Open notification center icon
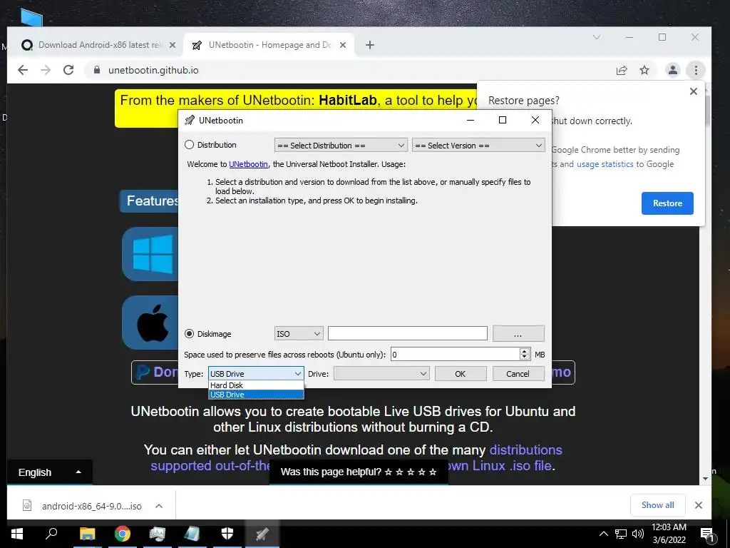Viewport: 730px width, 548px height. pyautogui.click(x=707, y=535)
